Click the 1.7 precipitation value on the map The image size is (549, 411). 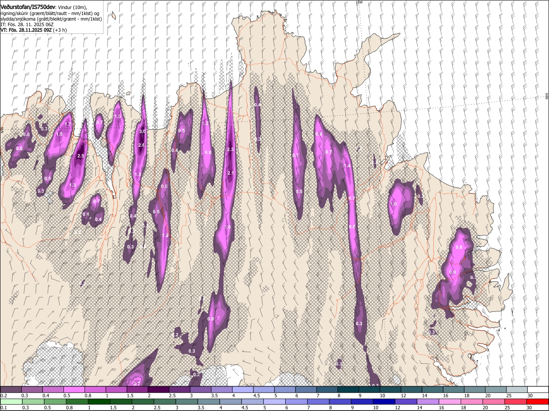click(68, 124)
